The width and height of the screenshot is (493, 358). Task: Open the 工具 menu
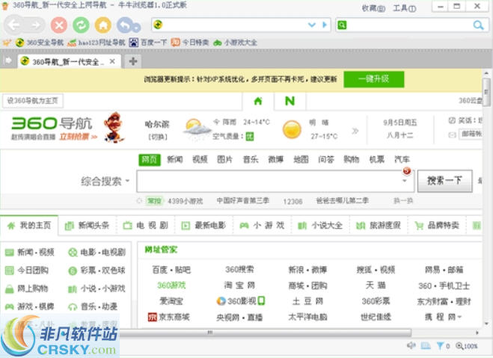click(x=404, y=8)
